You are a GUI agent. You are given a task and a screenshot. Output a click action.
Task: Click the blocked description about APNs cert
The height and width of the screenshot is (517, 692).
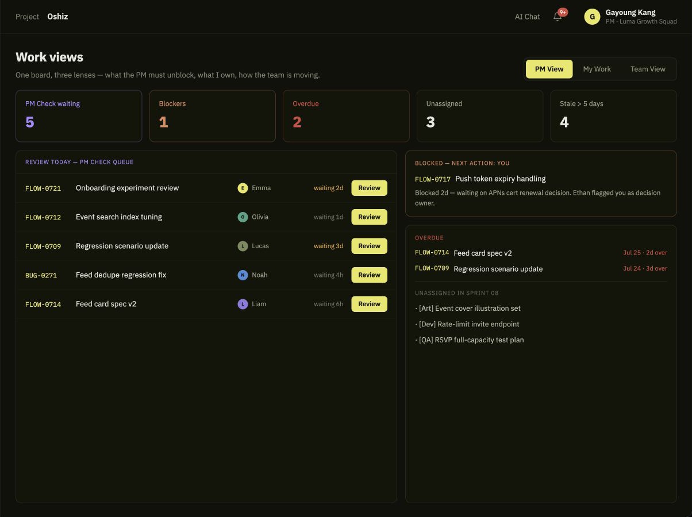click(537, 198)
